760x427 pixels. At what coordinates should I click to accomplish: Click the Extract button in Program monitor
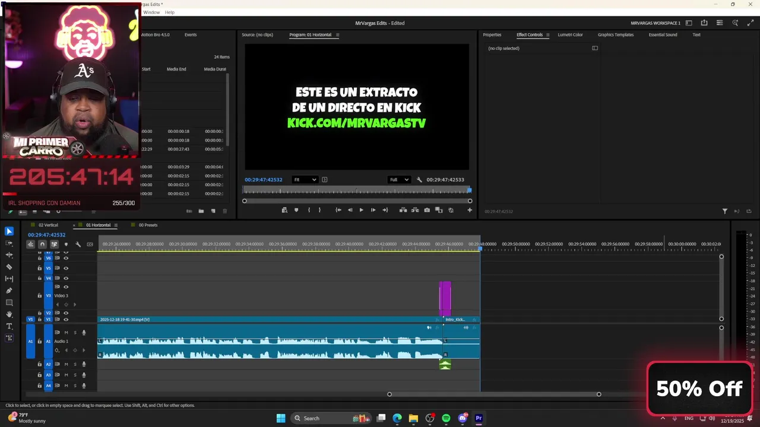[415, 210]
